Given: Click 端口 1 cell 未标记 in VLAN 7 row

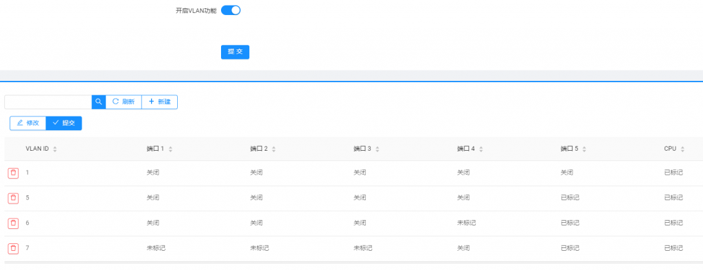Looking at the screenshot, I should (156, 247).
